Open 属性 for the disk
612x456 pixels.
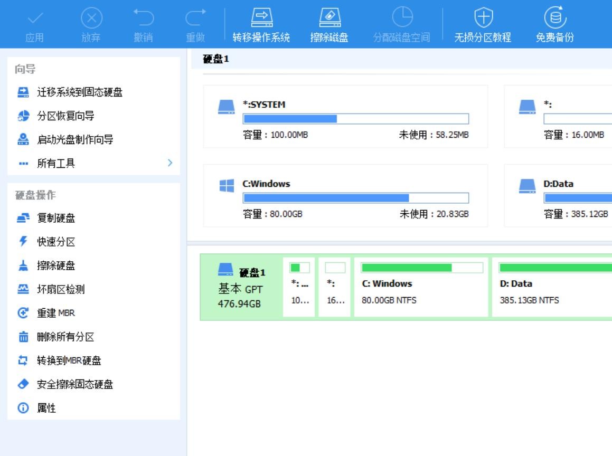[x=46, y=408]
